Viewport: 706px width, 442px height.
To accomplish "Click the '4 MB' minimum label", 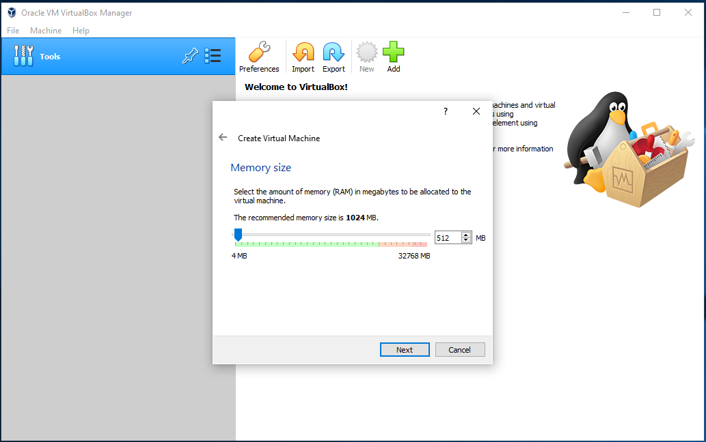I will [x=239, y=256].
